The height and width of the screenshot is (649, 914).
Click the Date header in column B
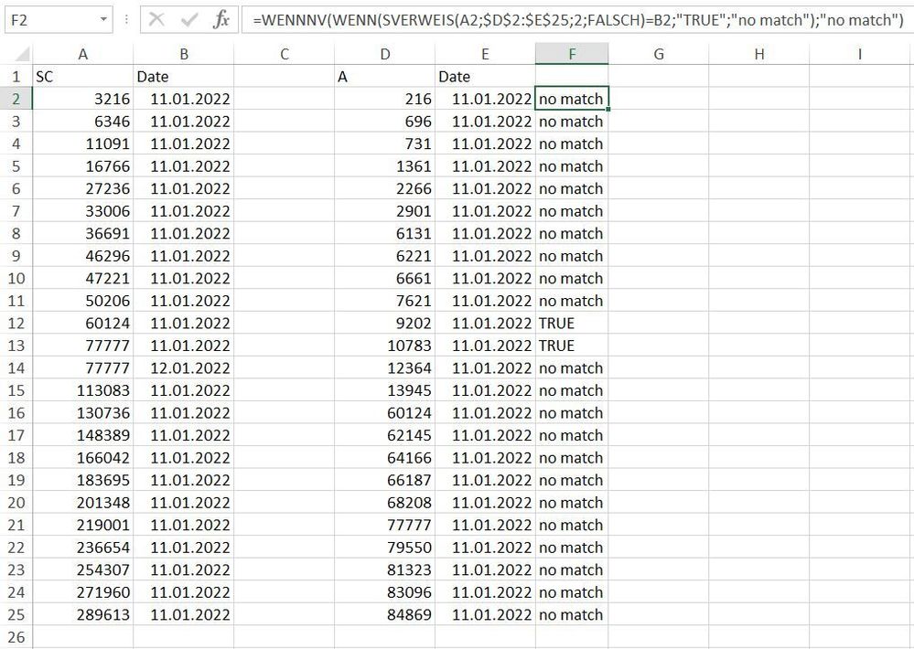[x=184, y=76]
